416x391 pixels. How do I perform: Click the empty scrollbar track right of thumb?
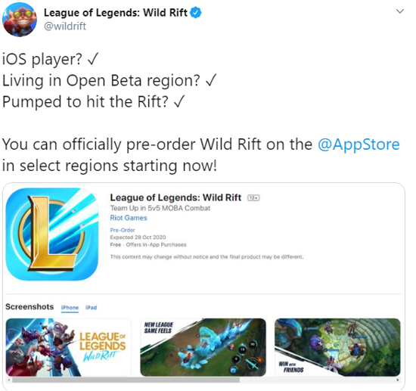[x=317, y=380]
